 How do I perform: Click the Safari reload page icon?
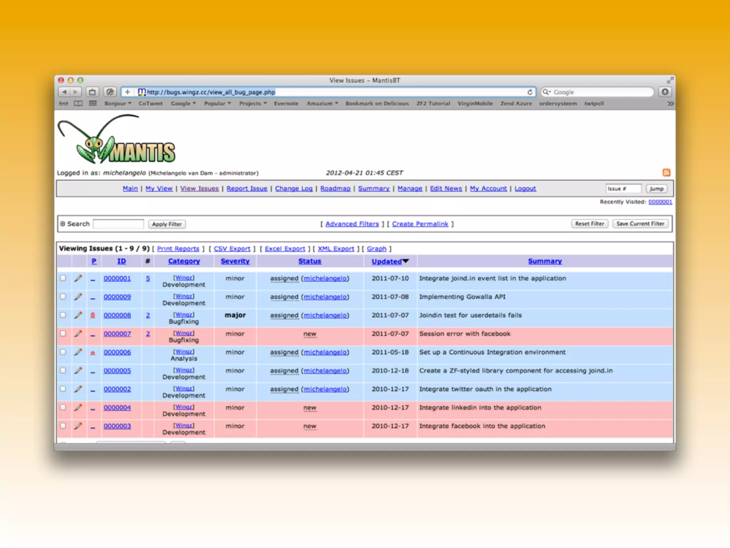pos(530,92)
